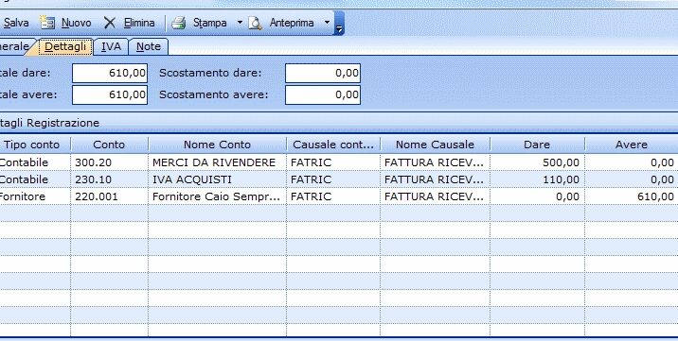
Task: Click FATTURA RICEV... in the 220.001 row
Action: 435,196
